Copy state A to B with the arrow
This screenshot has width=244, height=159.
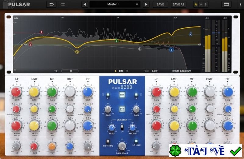(x=201, y=5)
